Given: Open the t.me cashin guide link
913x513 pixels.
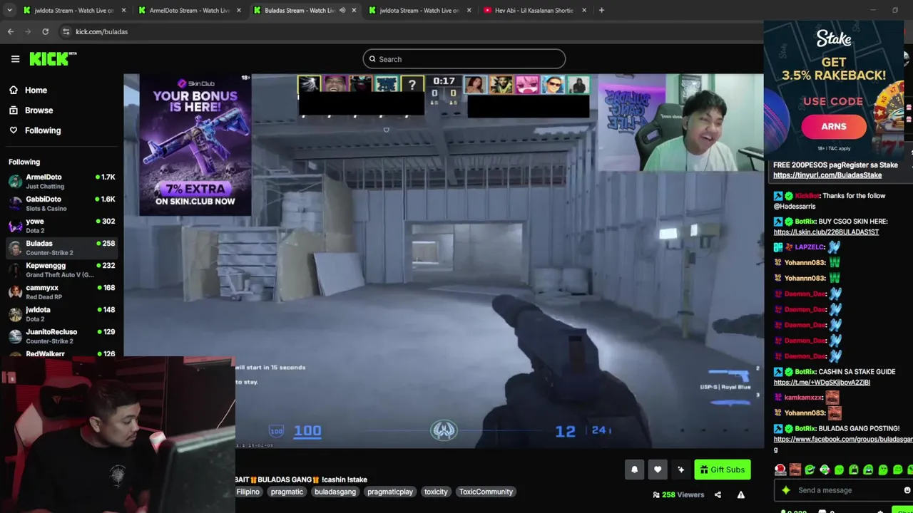Looking at the screenshot, I should point(822,382).
